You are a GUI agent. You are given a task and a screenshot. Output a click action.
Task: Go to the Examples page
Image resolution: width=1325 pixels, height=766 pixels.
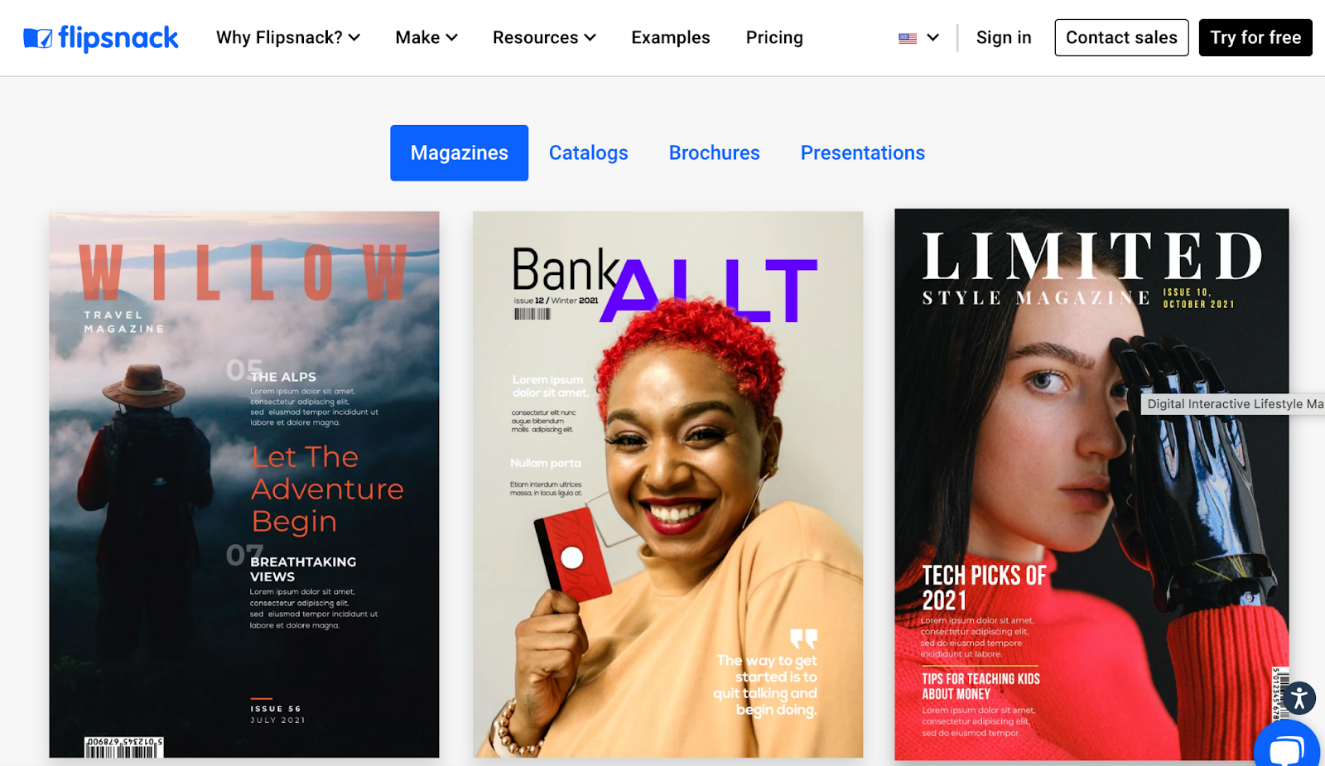(x=671, y=37)
